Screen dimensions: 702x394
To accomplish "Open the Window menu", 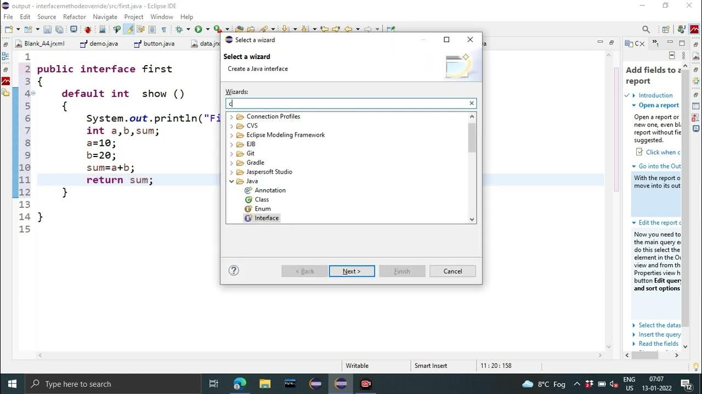I will (162, 17).
